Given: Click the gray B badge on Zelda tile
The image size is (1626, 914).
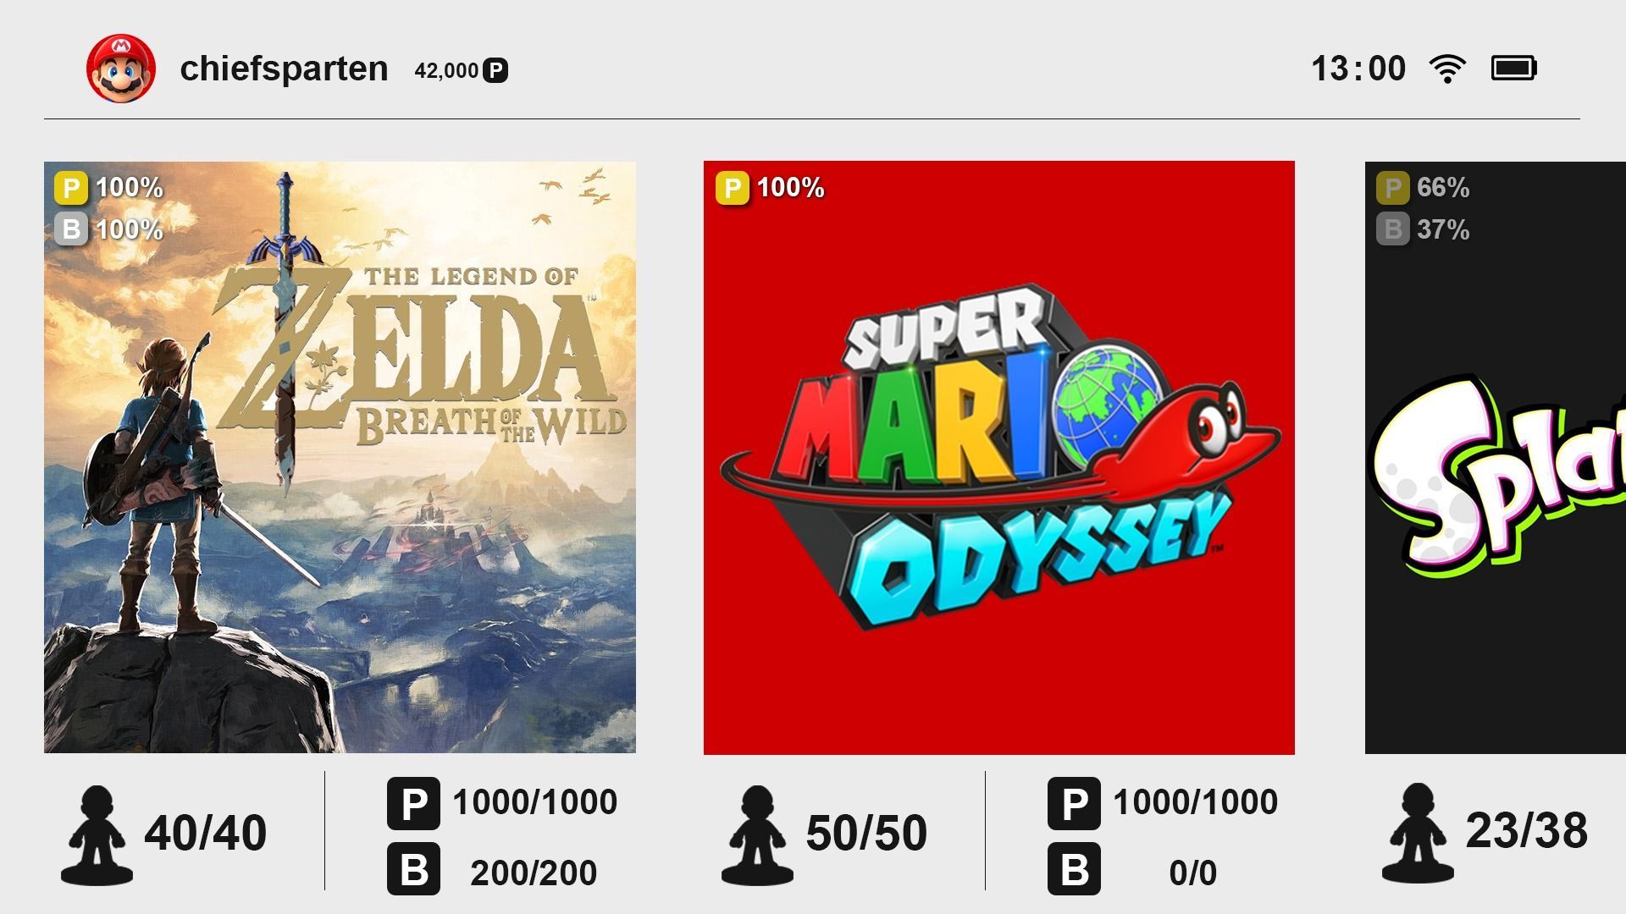Looking at the screenshot, I should click(71, 229).
